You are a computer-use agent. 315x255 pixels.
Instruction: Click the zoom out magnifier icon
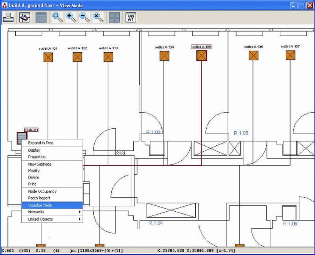coord(84,17)
